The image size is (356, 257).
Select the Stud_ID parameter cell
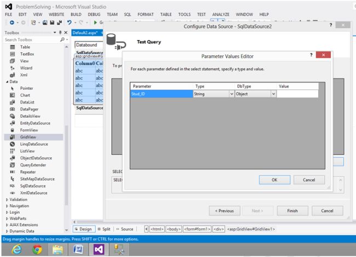coord(162,94)
